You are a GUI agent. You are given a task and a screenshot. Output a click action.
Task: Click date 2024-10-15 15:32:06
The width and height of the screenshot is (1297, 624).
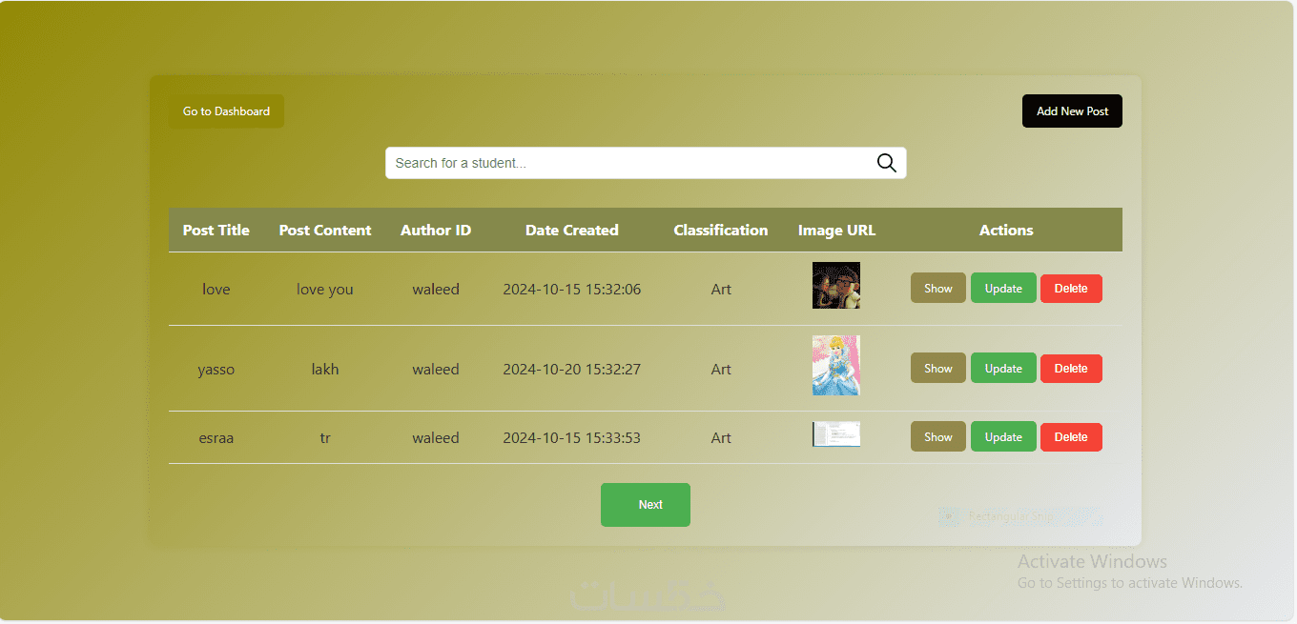click(572, 289)
